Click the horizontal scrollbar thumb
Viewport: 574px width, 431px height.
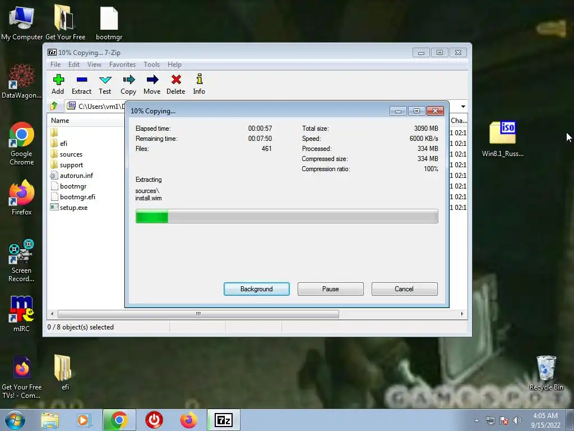198,314
